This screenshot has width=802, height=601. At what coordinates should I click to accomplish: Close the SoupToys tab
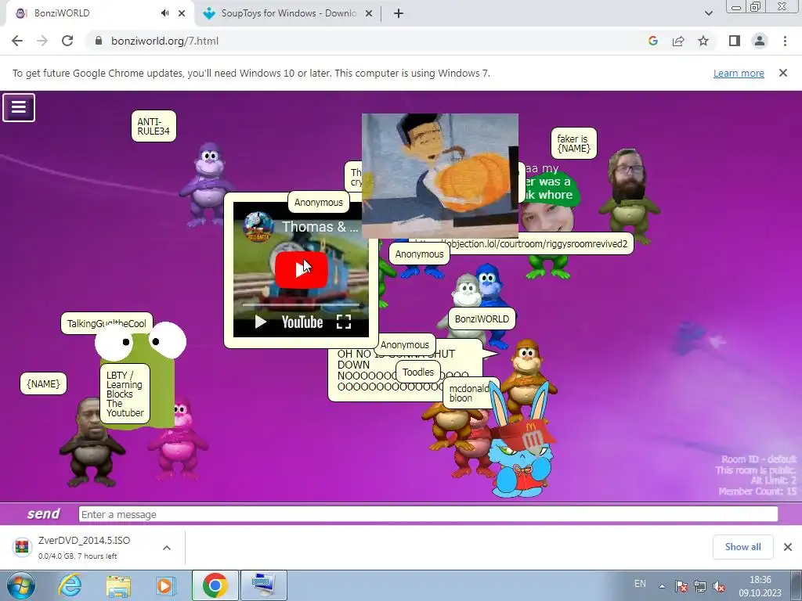(369, 13)
